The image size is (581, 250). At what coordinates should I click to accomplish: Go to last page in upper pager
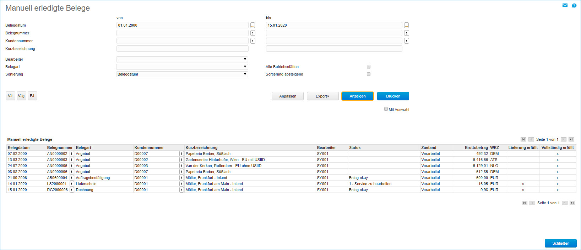tap(571, 139)
